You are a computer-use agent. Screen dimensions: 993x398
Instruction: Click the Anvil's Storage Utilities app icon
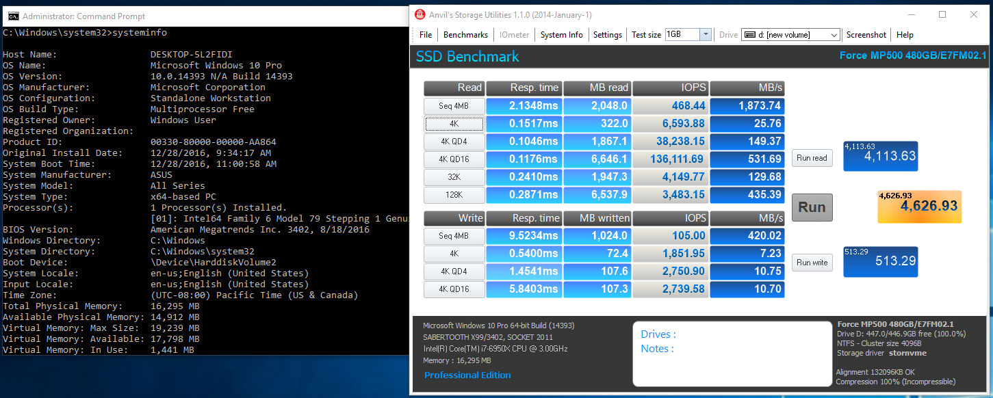[419, 14]
